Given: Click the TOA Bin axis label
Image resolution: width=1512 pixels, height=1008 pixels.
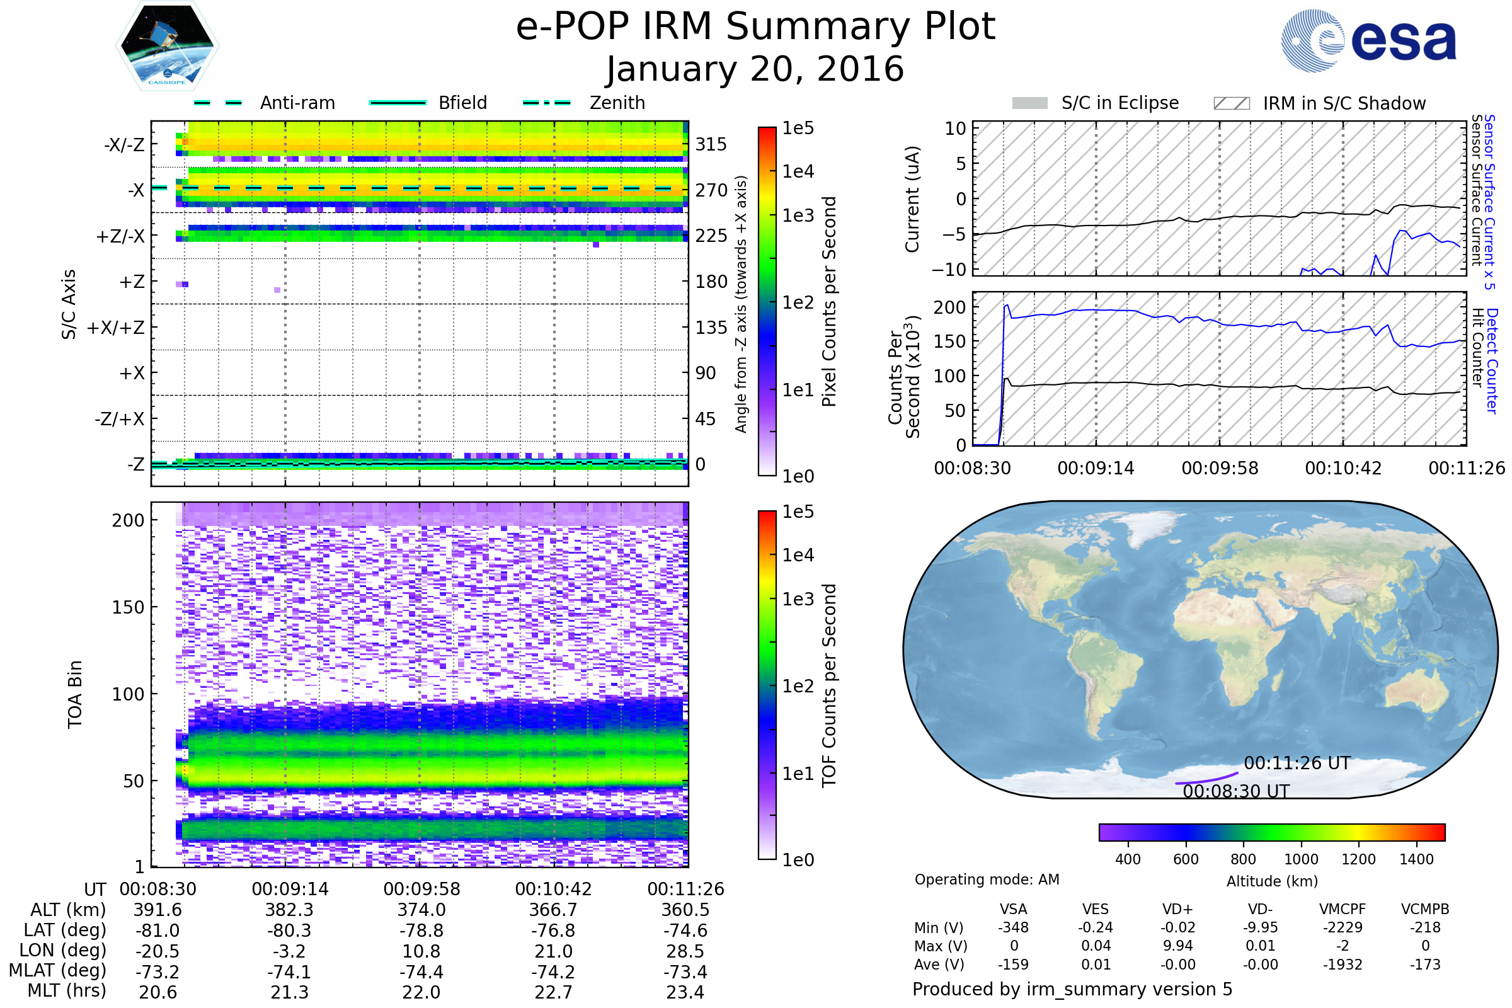Looking at the screenshot, I should pos(75,694).
